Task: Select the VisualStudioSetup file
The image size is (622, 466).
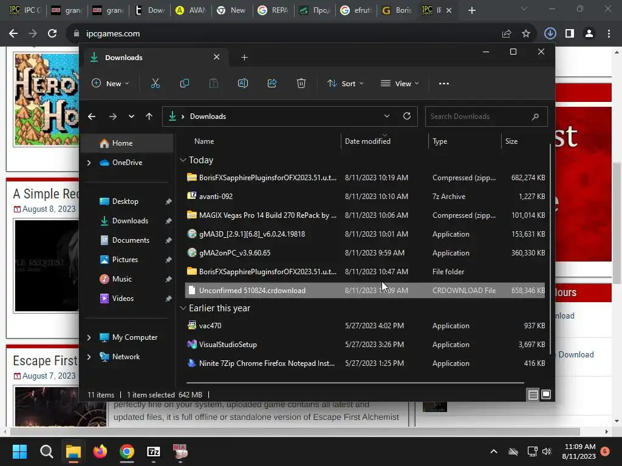Action: coord(365,345)
